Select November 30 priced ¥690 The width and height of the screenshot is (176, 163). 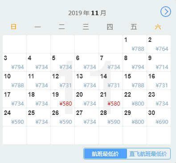tap(159, 117)
